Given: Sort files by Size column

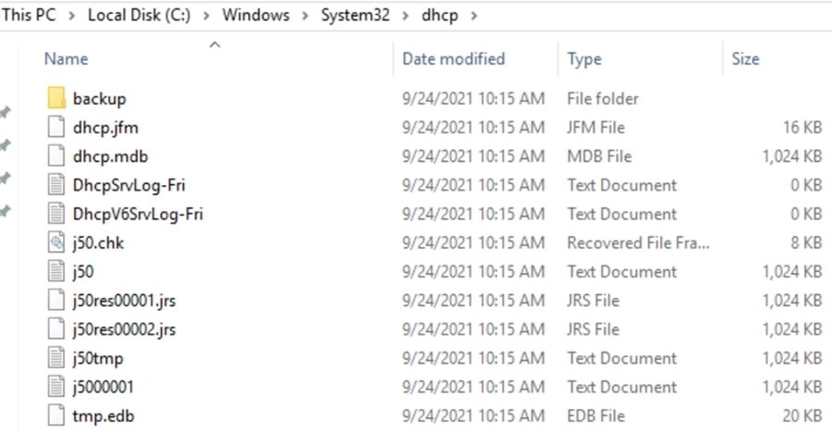Looking at the screenshot, I should coord(745,59).
